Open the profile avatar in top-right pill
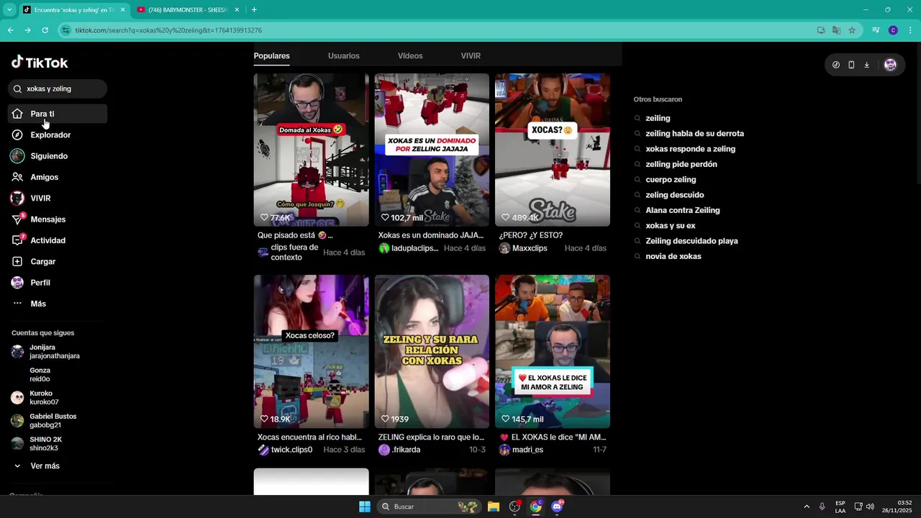 coord(890,65)
